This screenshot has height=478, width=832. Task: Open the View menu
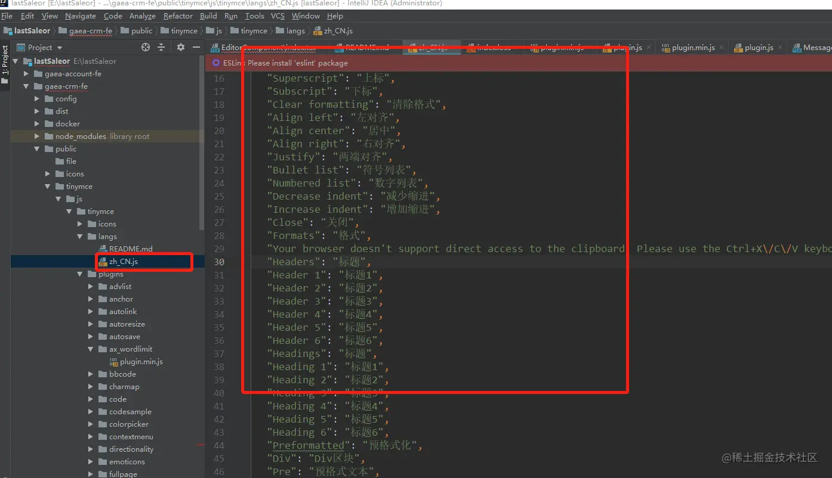coord(50,16)
